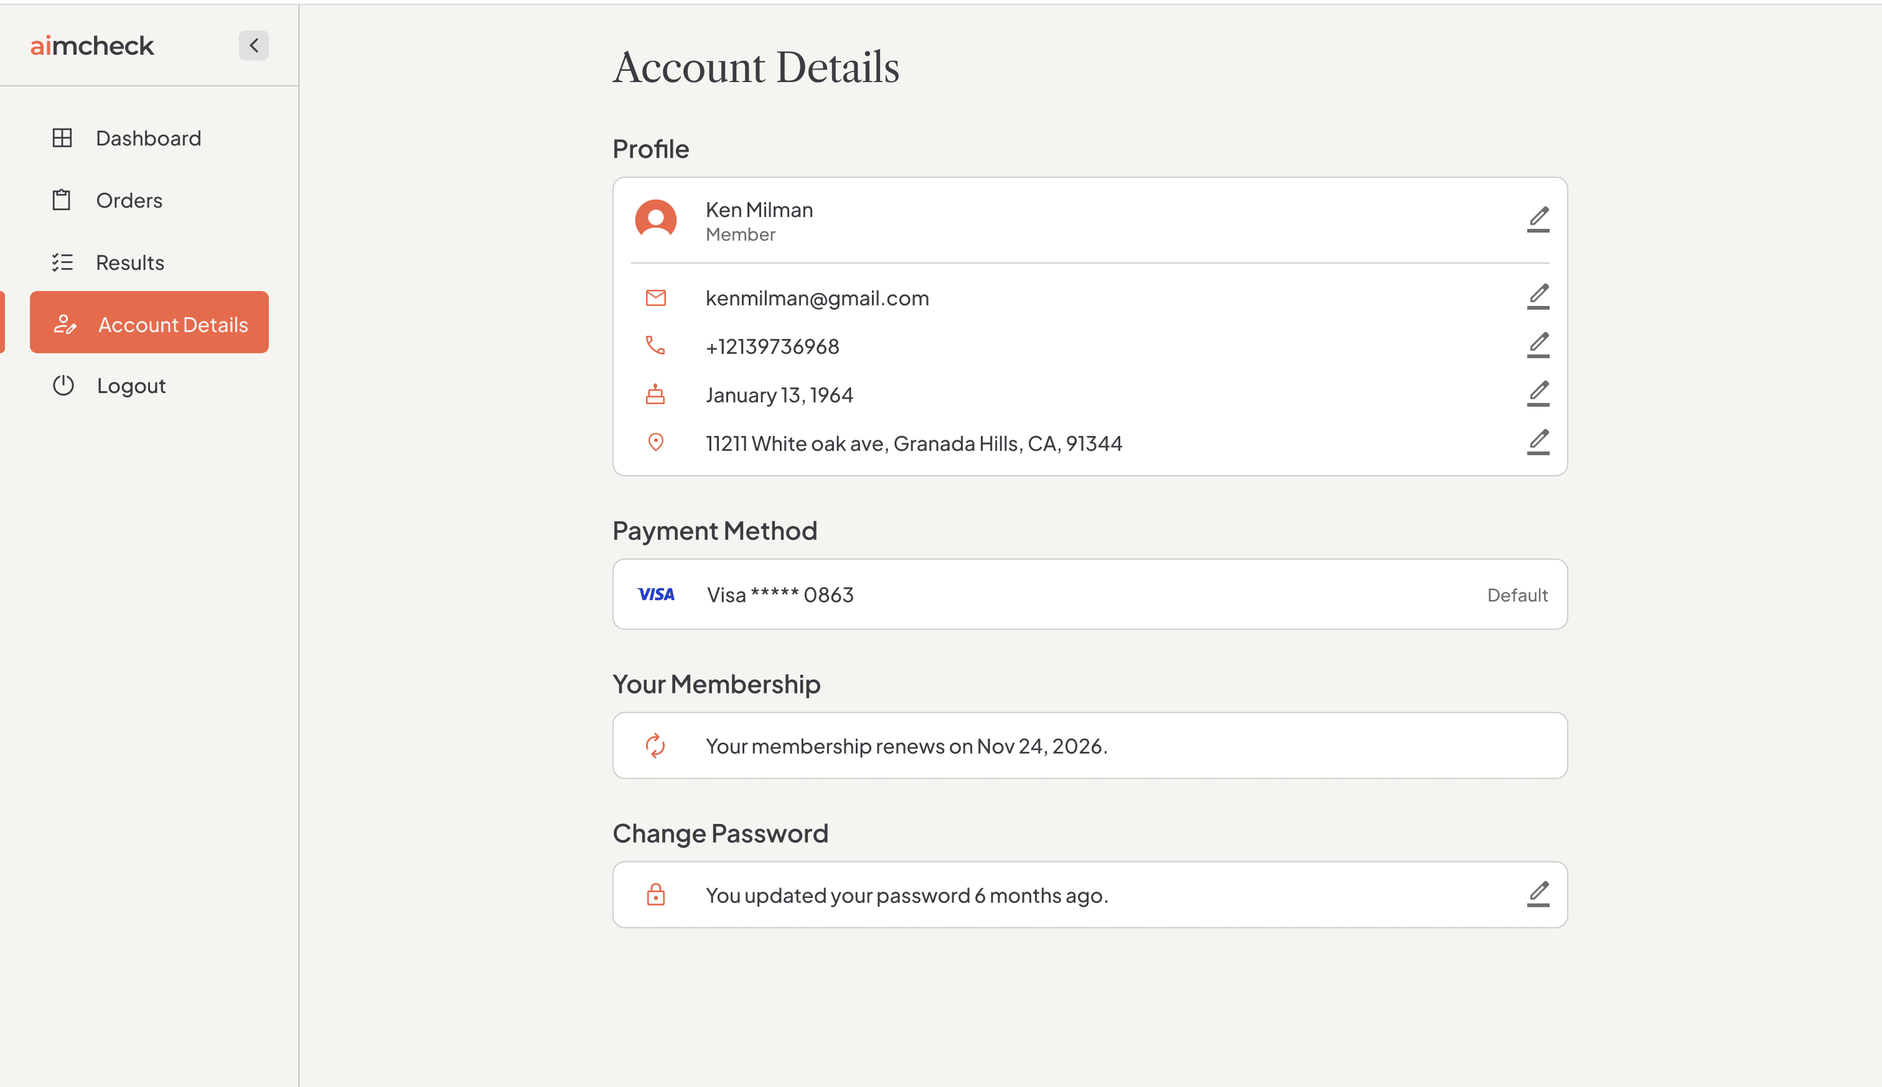Select Account Details in the sidebar
Viewport: 1882px width, 1087px height.
149,322
